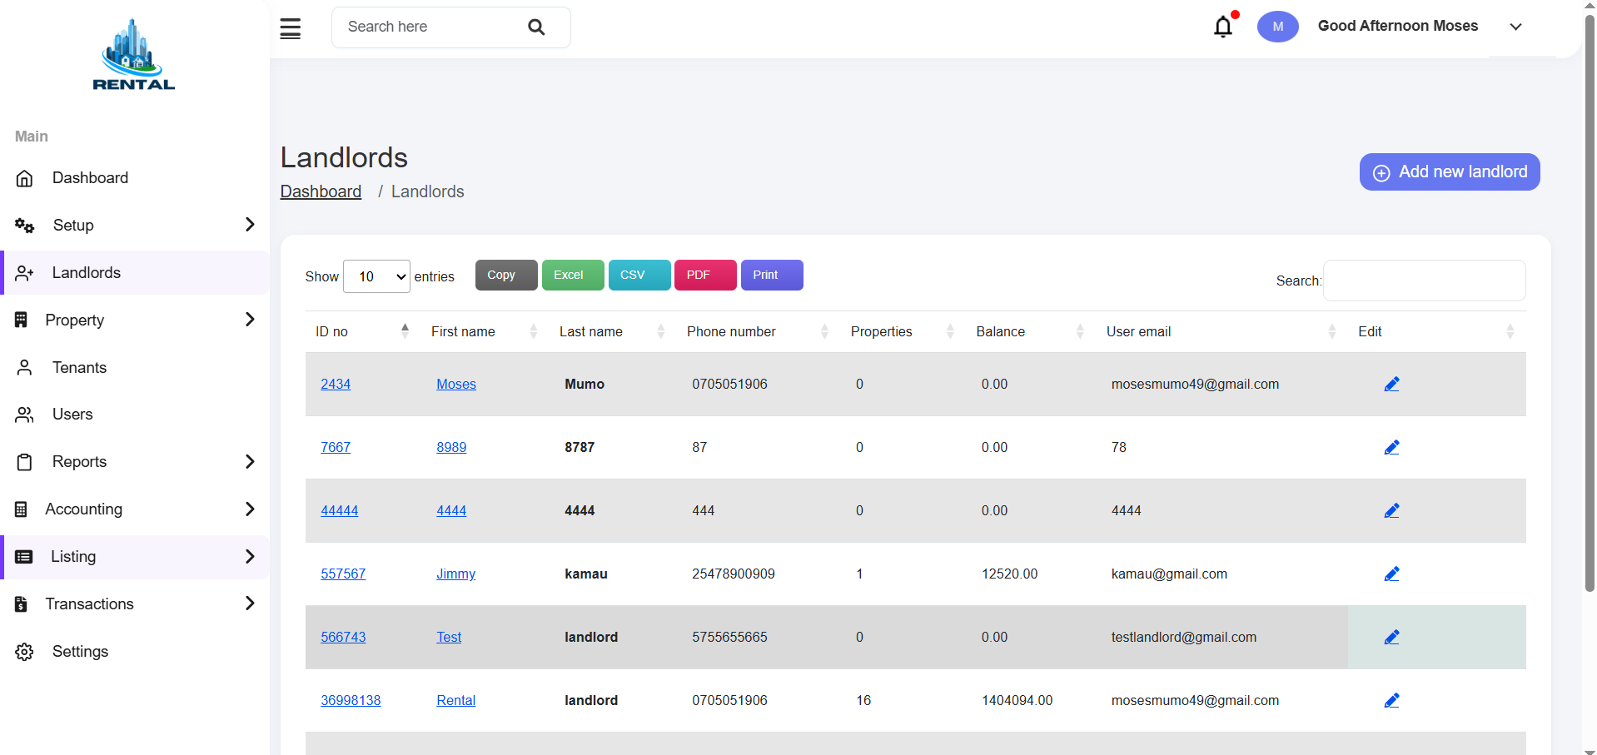Export table with PDF button
The height and width of the screenshot is (755, 1597).
click(705, 276)
